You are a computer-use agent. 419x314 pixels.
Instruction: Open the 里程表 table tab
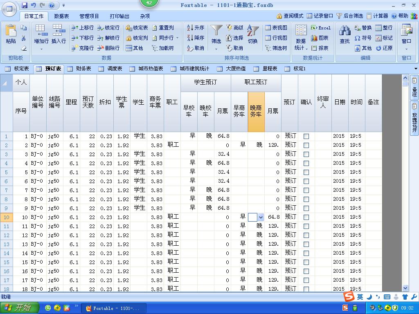point(266,69)
